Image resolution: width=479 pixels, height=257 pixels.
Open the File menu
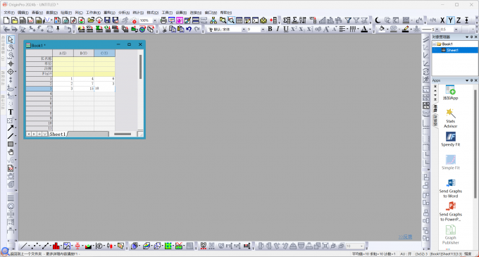9,13
